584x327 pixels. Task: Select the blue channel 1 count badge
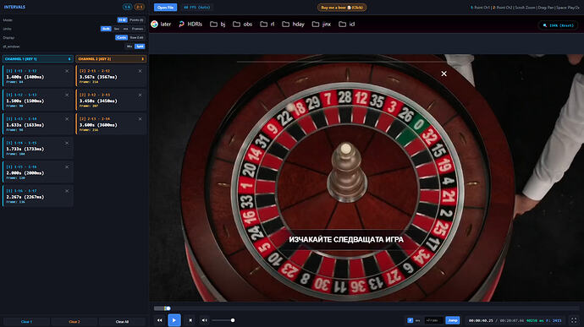pyautogui.click(x=127, y=7)
